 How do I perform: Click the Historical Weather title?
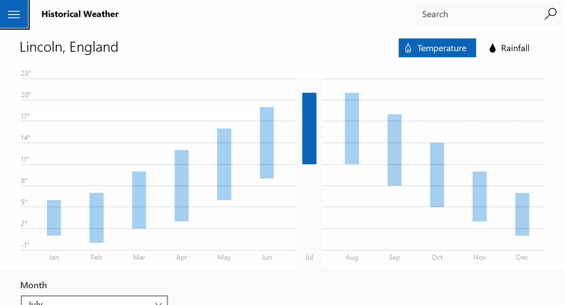[80, 14]
